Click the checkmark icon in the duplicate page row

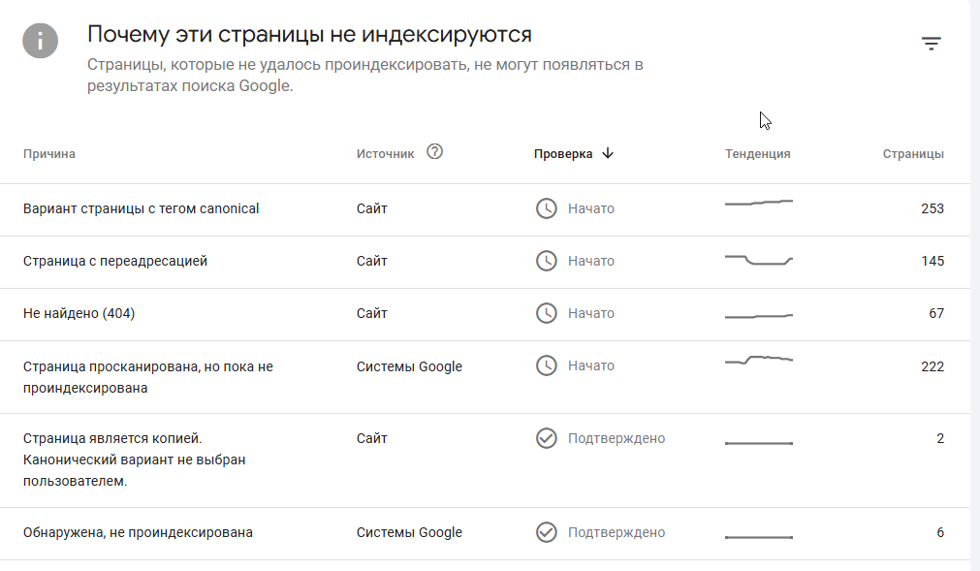coord(547,438)
